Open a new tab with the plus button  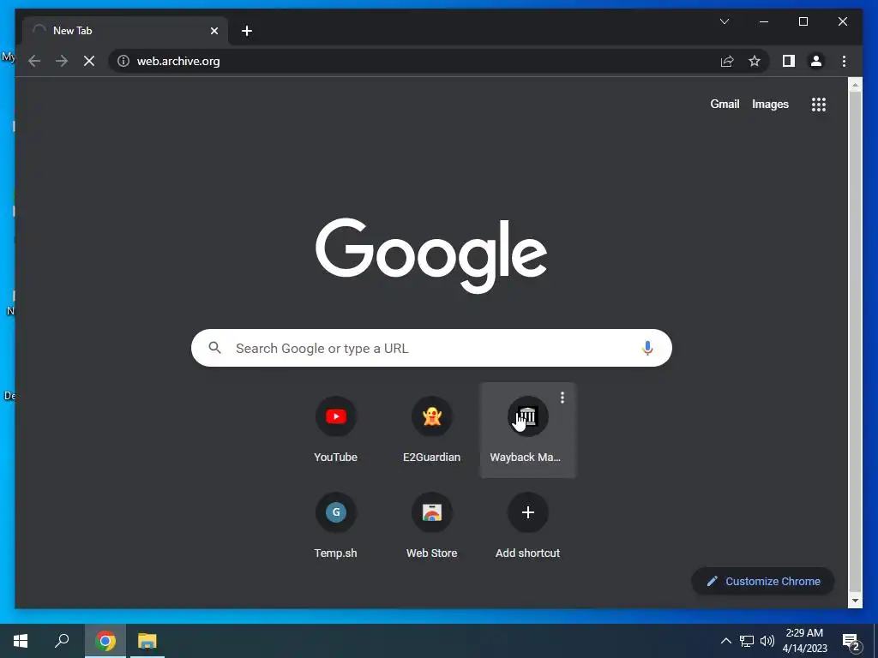click(247, 31)
